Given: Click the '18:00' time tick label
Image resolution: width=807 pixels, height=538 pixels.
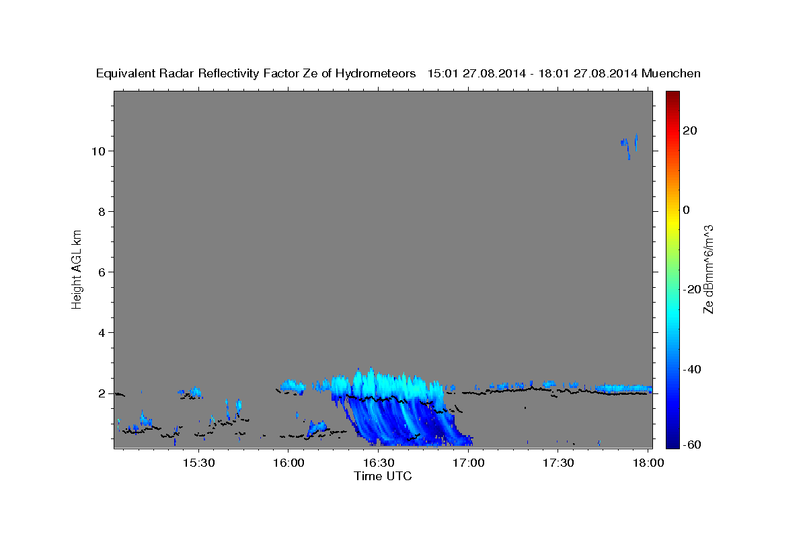Looking at the screenshot, I should click(648, 463).
